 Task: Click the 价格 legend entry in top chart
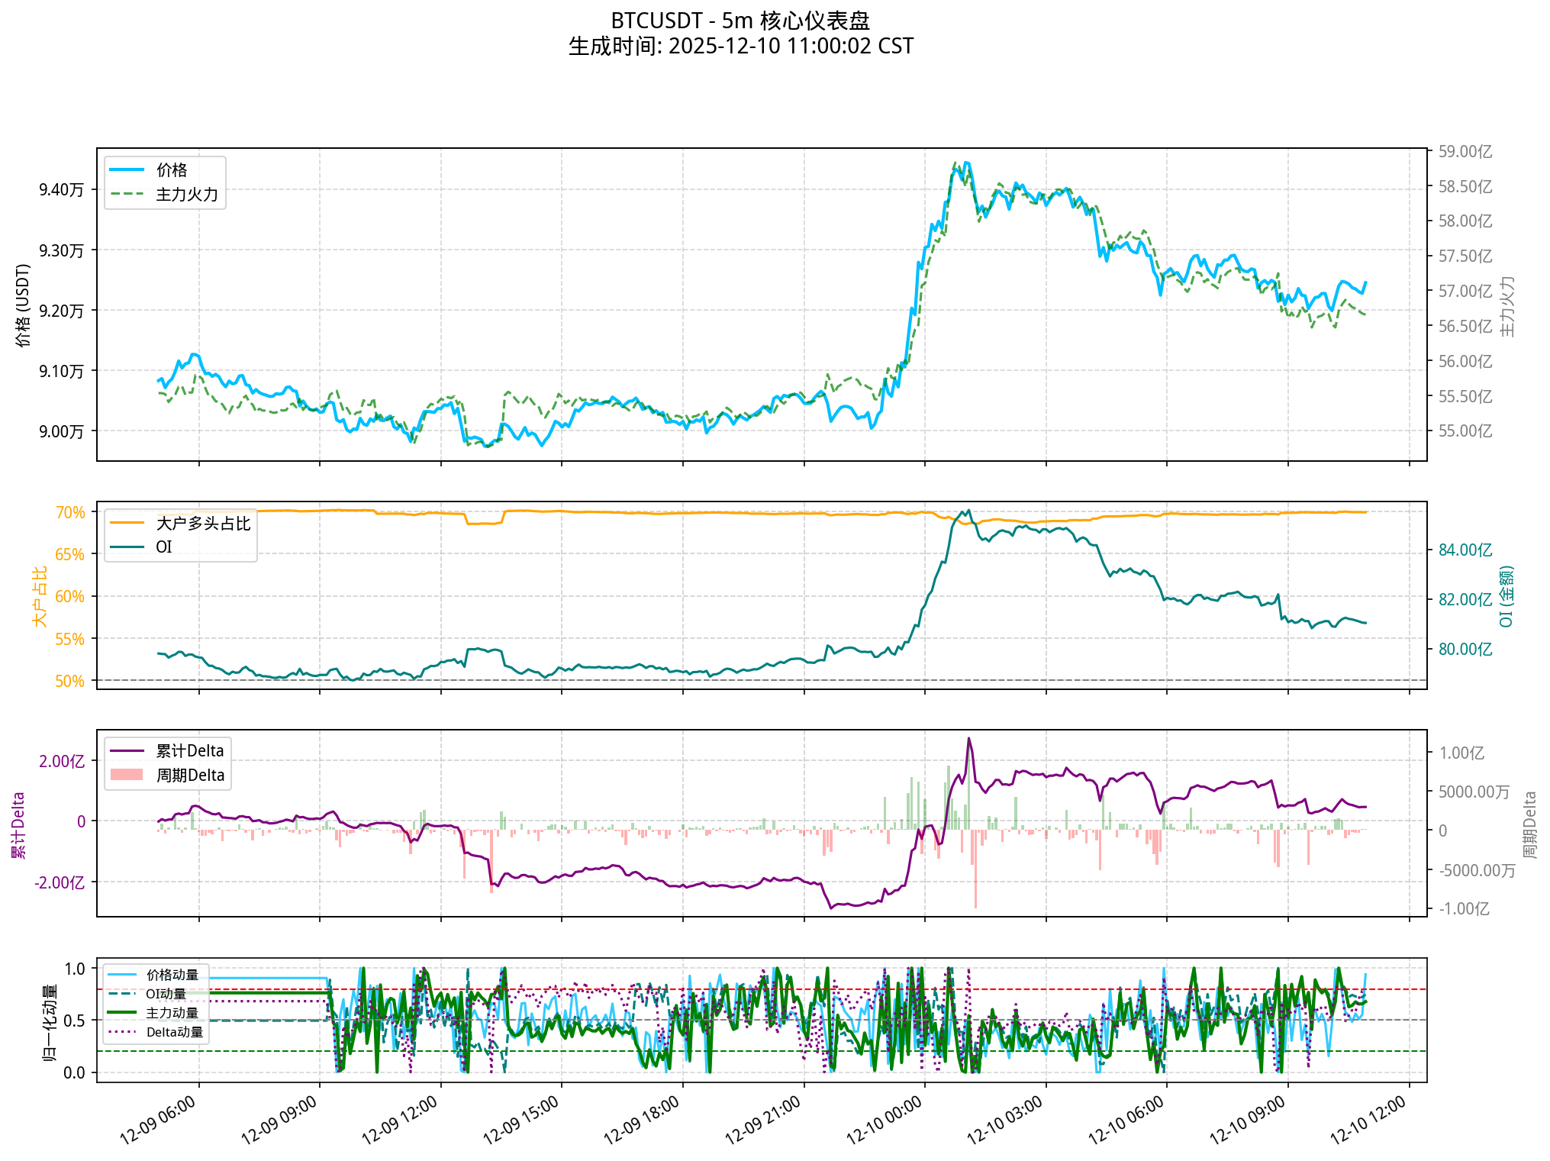171,170
